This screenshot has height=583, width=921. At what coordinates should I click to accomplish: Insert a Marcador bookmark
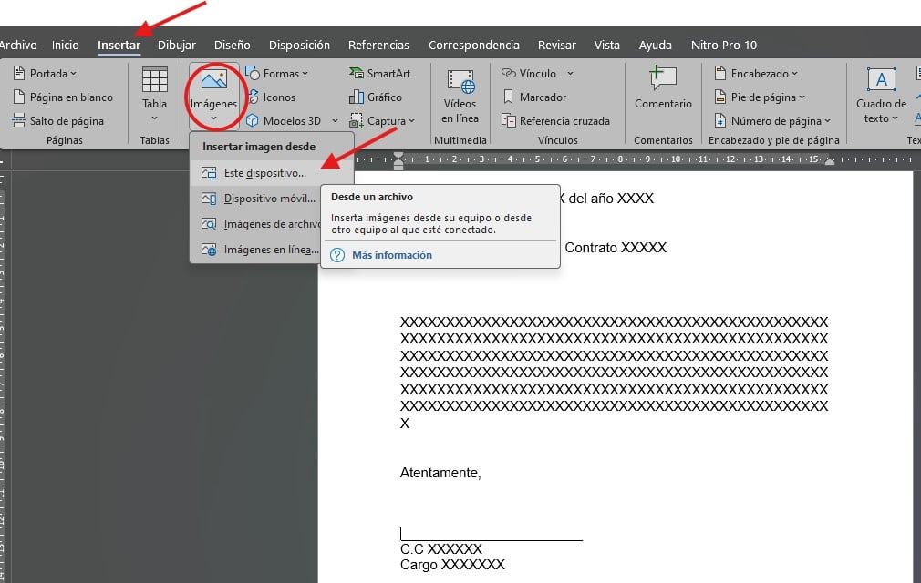[534, 97]
